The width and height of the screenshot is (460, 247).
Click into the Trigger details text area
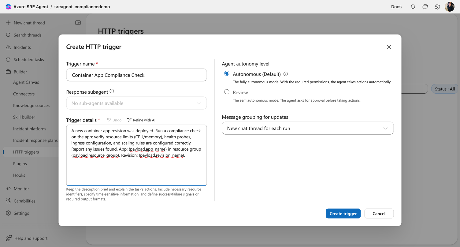click(x=136, y=155)
